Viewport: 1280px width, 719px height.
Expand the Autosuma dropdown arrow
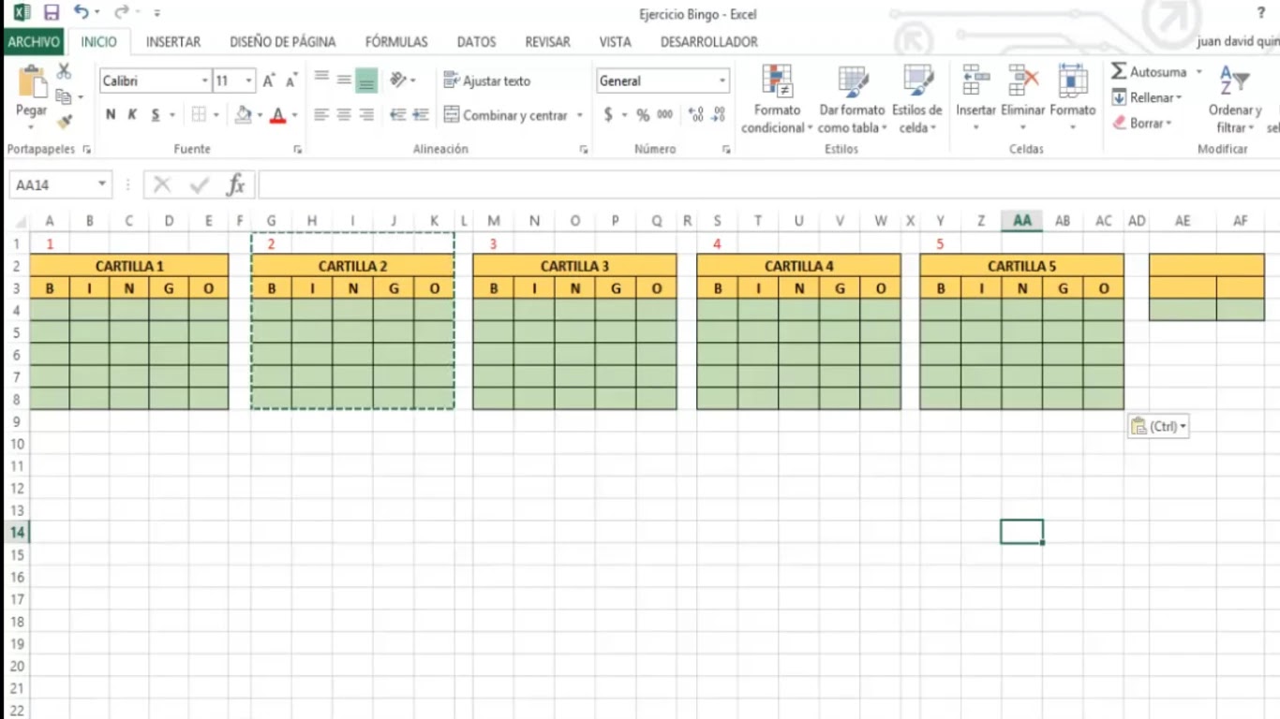[x=1198, y=72]
